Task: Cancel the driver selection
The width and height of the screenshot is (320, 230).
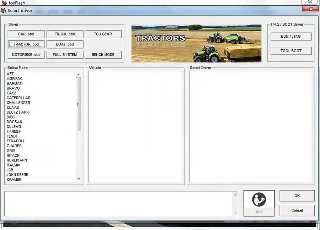Action: [297, 210]
